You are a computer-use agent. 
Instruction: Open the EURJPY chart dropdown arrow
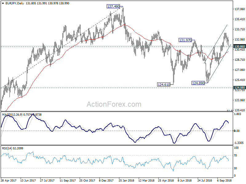coord(3,3)
